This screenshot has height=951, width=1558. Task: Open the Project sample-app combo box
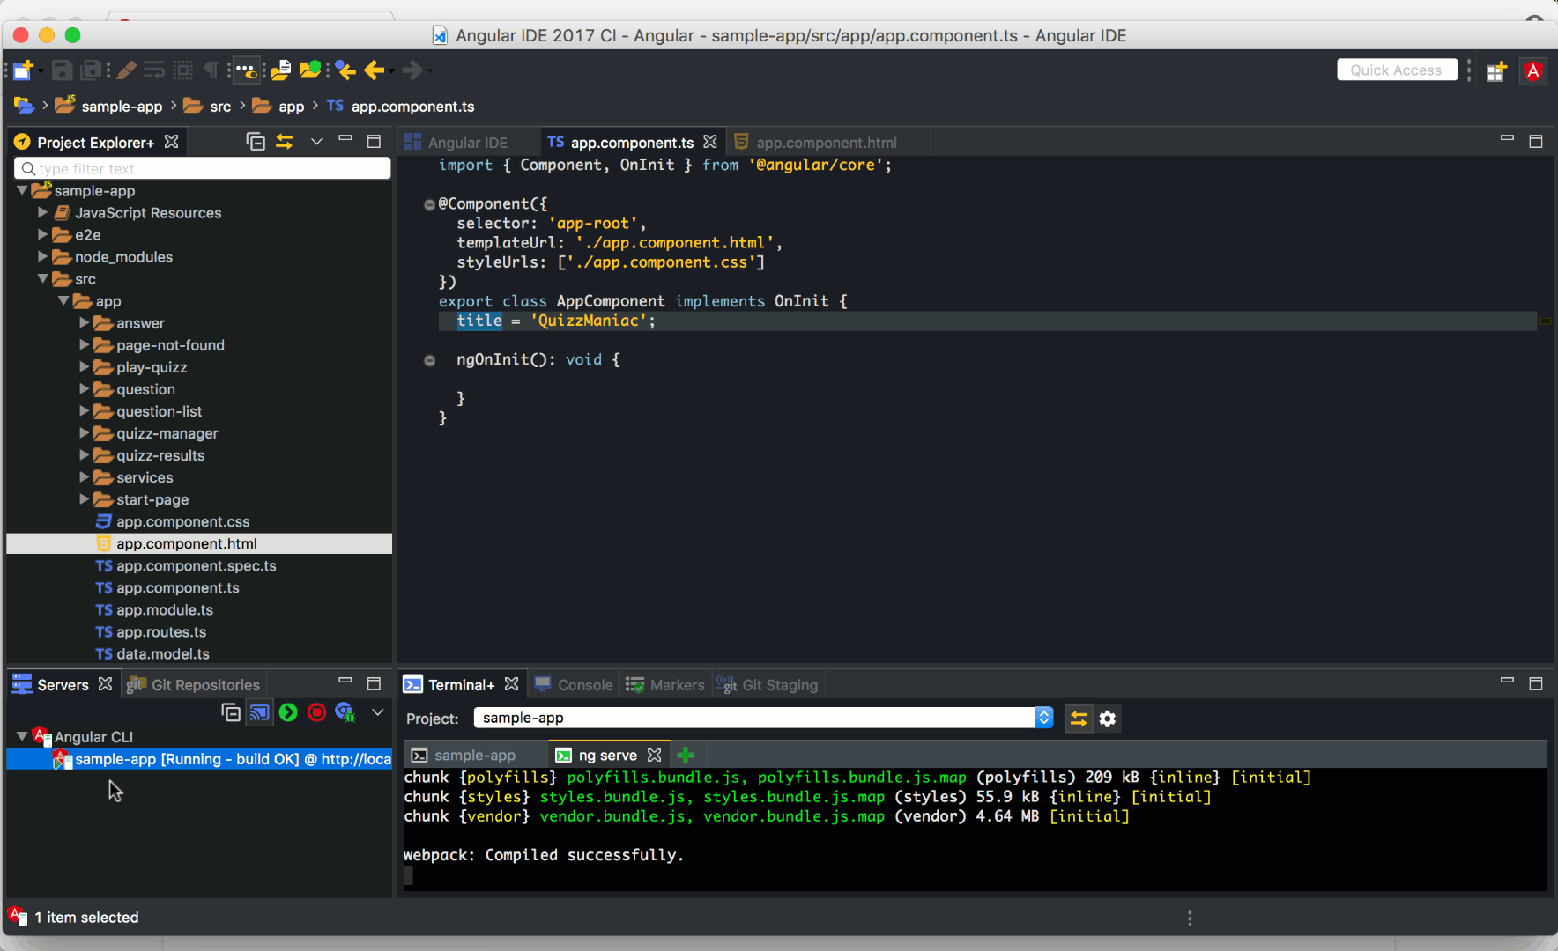point(763,718)
